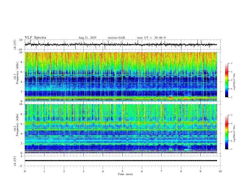
Task: Click the ch.1 waveform trace plot
Action: (x=121, y=45)
